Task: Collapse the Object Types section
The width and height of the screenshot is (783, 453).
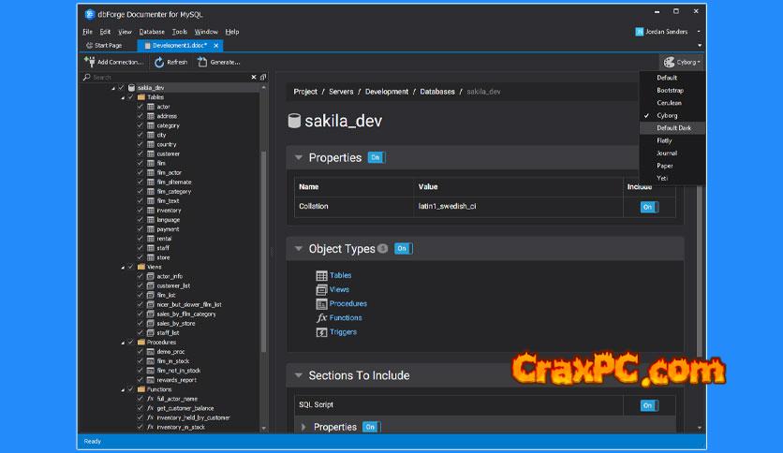Action: (299, 249)
